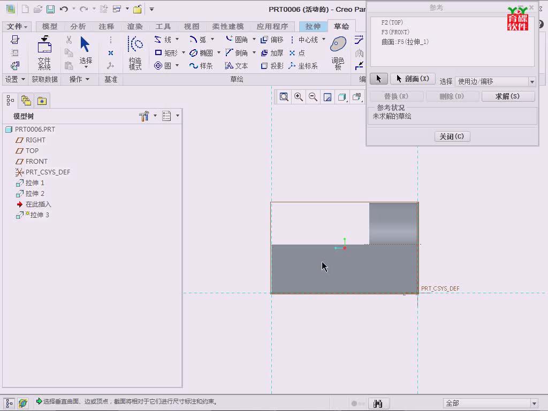Image resolution: width=548 pixels, height=411 pixels.
Task: Click the Undo arrow icon
Action: [x=64, y=9]
